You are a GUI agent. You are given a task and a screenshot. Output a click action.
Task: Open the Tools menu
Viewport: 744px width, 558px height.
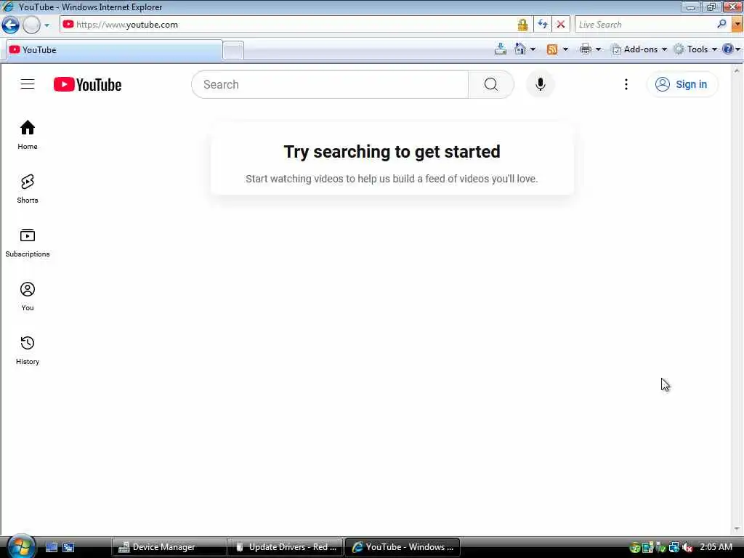tap(695, 49)
